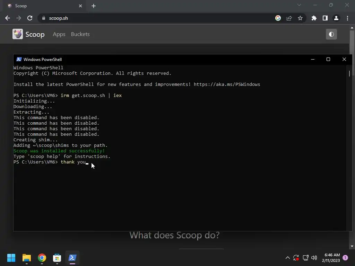Viewport: 355px width, 266px height.
Task: Reload the scoop.sh page
Action: 30,18
